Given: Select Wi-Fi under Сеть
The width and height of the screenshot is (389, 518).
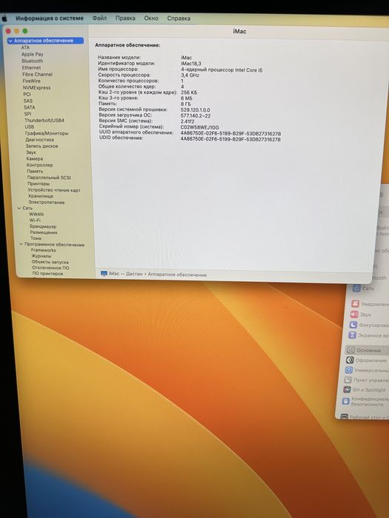Looking at the screenshot, I should pos(35,220).
